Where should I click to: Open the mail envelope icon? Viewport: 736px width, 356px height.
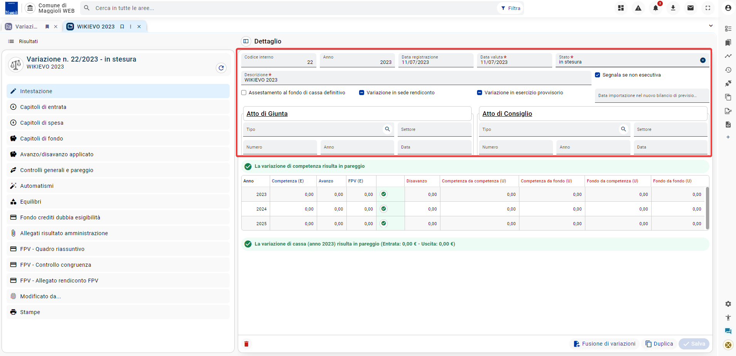point(691,8)
